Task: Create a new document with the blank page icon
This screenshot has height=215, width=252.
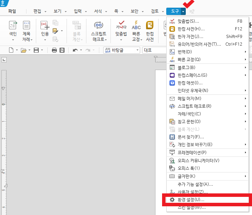Action: pos(11,50)
